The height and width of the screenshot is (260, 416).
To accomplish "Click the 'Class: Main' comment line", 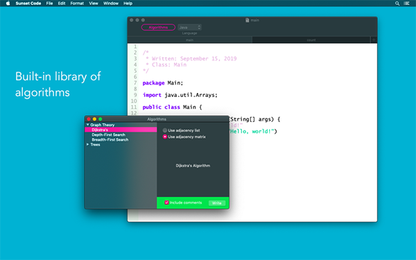I will click(x=169, y=64).
